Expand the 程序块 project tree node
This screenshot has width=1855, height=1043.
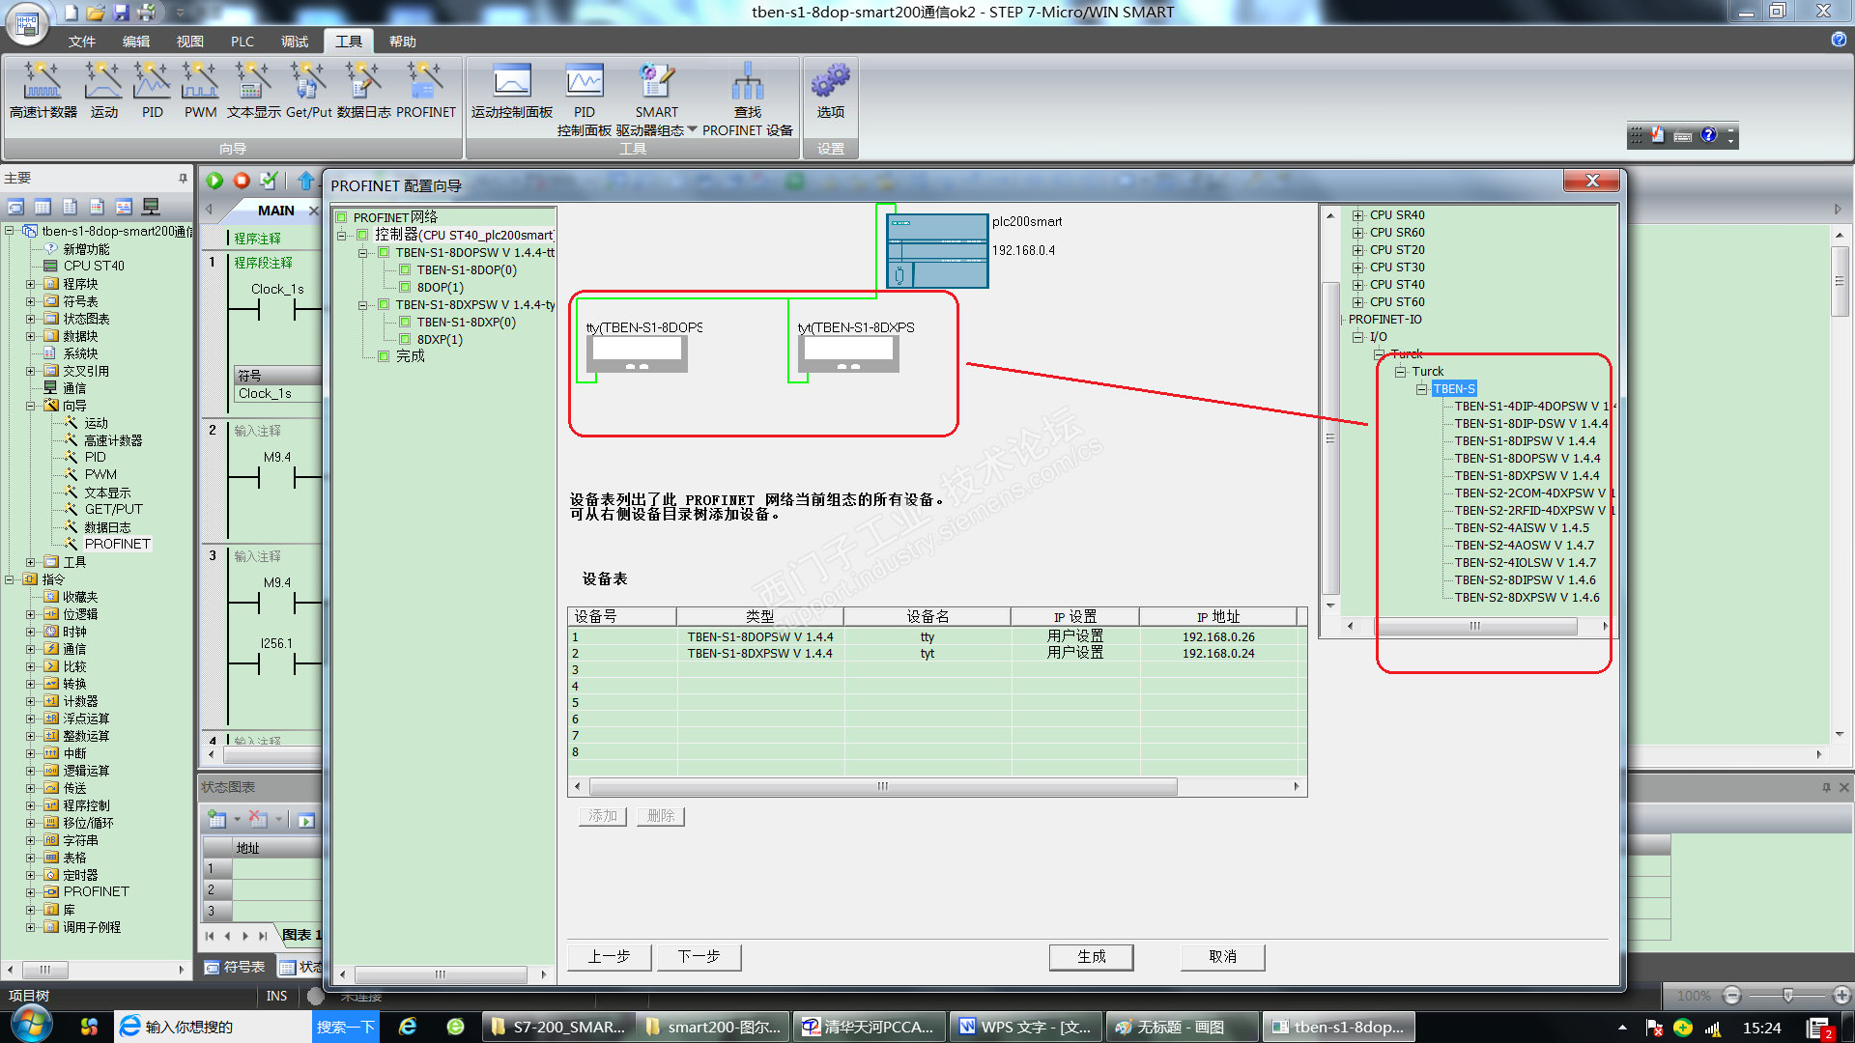[30, 284]
